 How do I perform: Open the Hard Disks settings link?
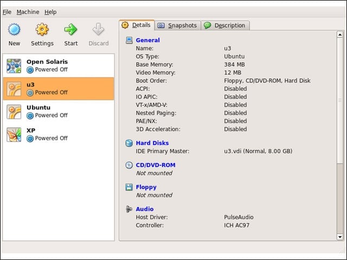(x=152, y=143)
